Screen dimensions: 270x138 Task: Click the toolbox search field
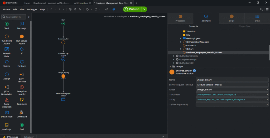pyautogui.click(x=14, y=17)
